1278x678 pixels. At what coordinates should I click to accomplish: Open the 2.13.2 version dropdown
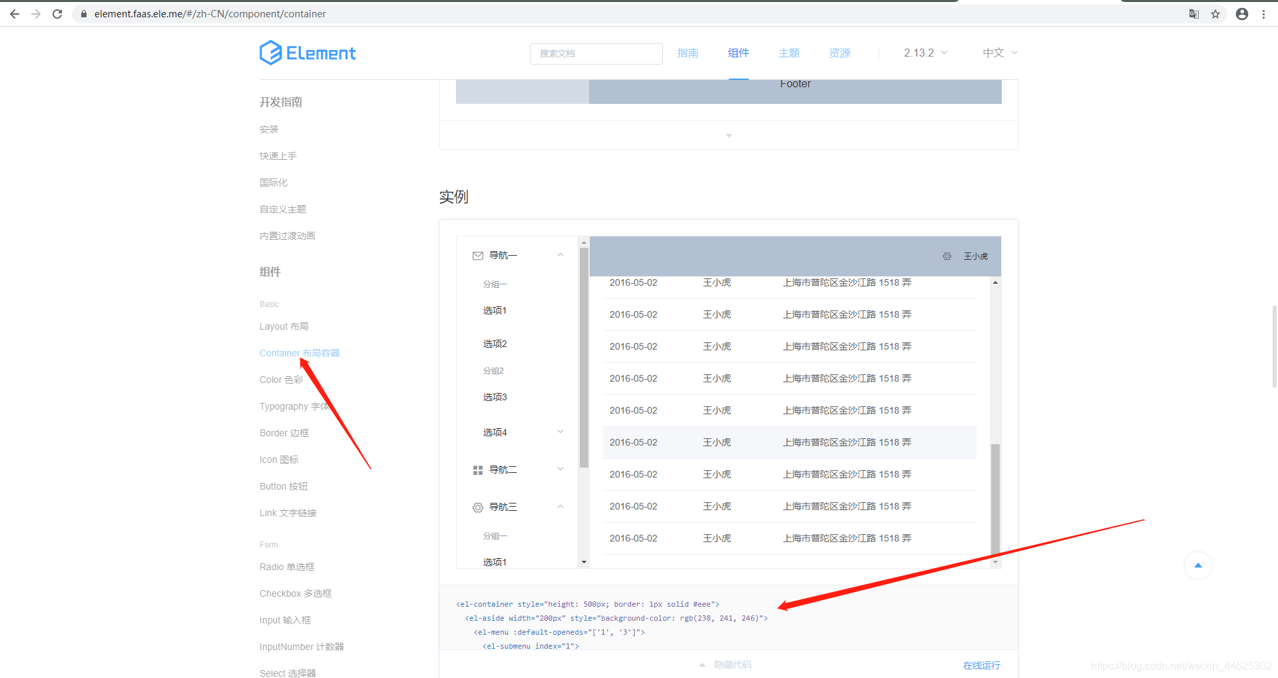925,53
